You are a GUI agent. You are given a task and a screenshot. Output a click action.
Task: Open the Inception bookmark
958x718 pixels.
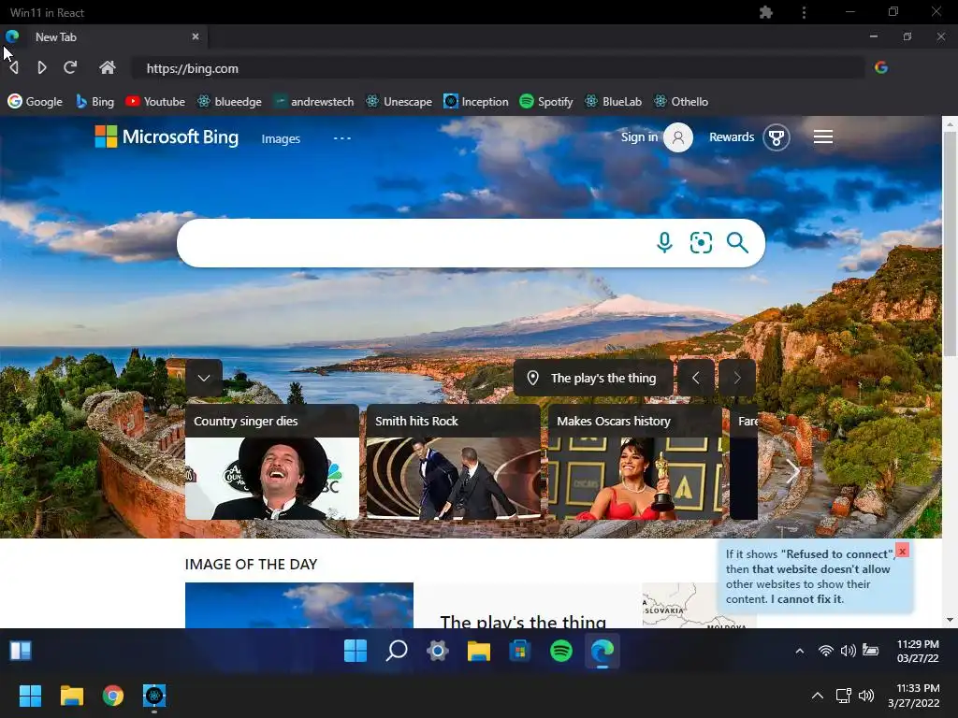476,101
